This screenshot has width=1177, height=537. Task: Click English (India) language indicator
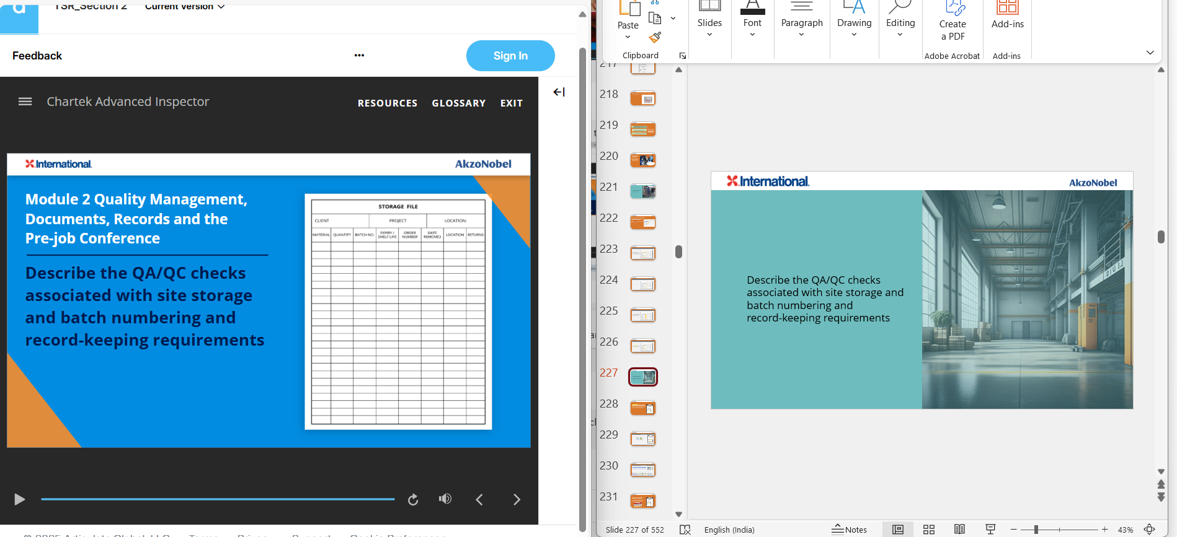pyautogui.click(x=729, y=530)
